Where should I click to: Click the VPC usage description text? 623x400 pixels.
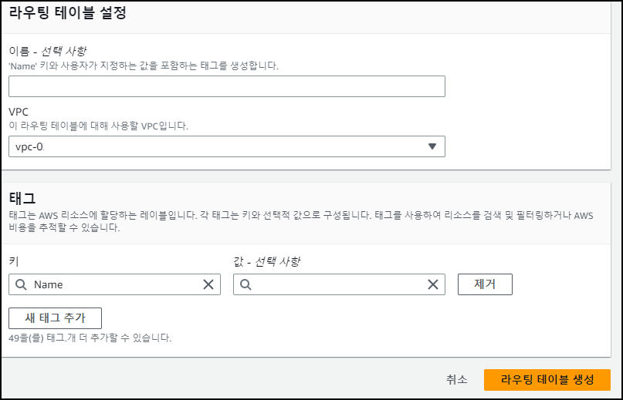(x=98, y=126)
